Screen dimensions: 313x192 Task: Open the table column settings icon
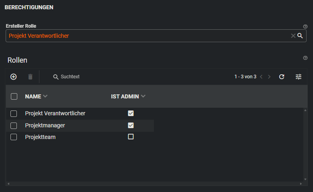coord(299,77)
